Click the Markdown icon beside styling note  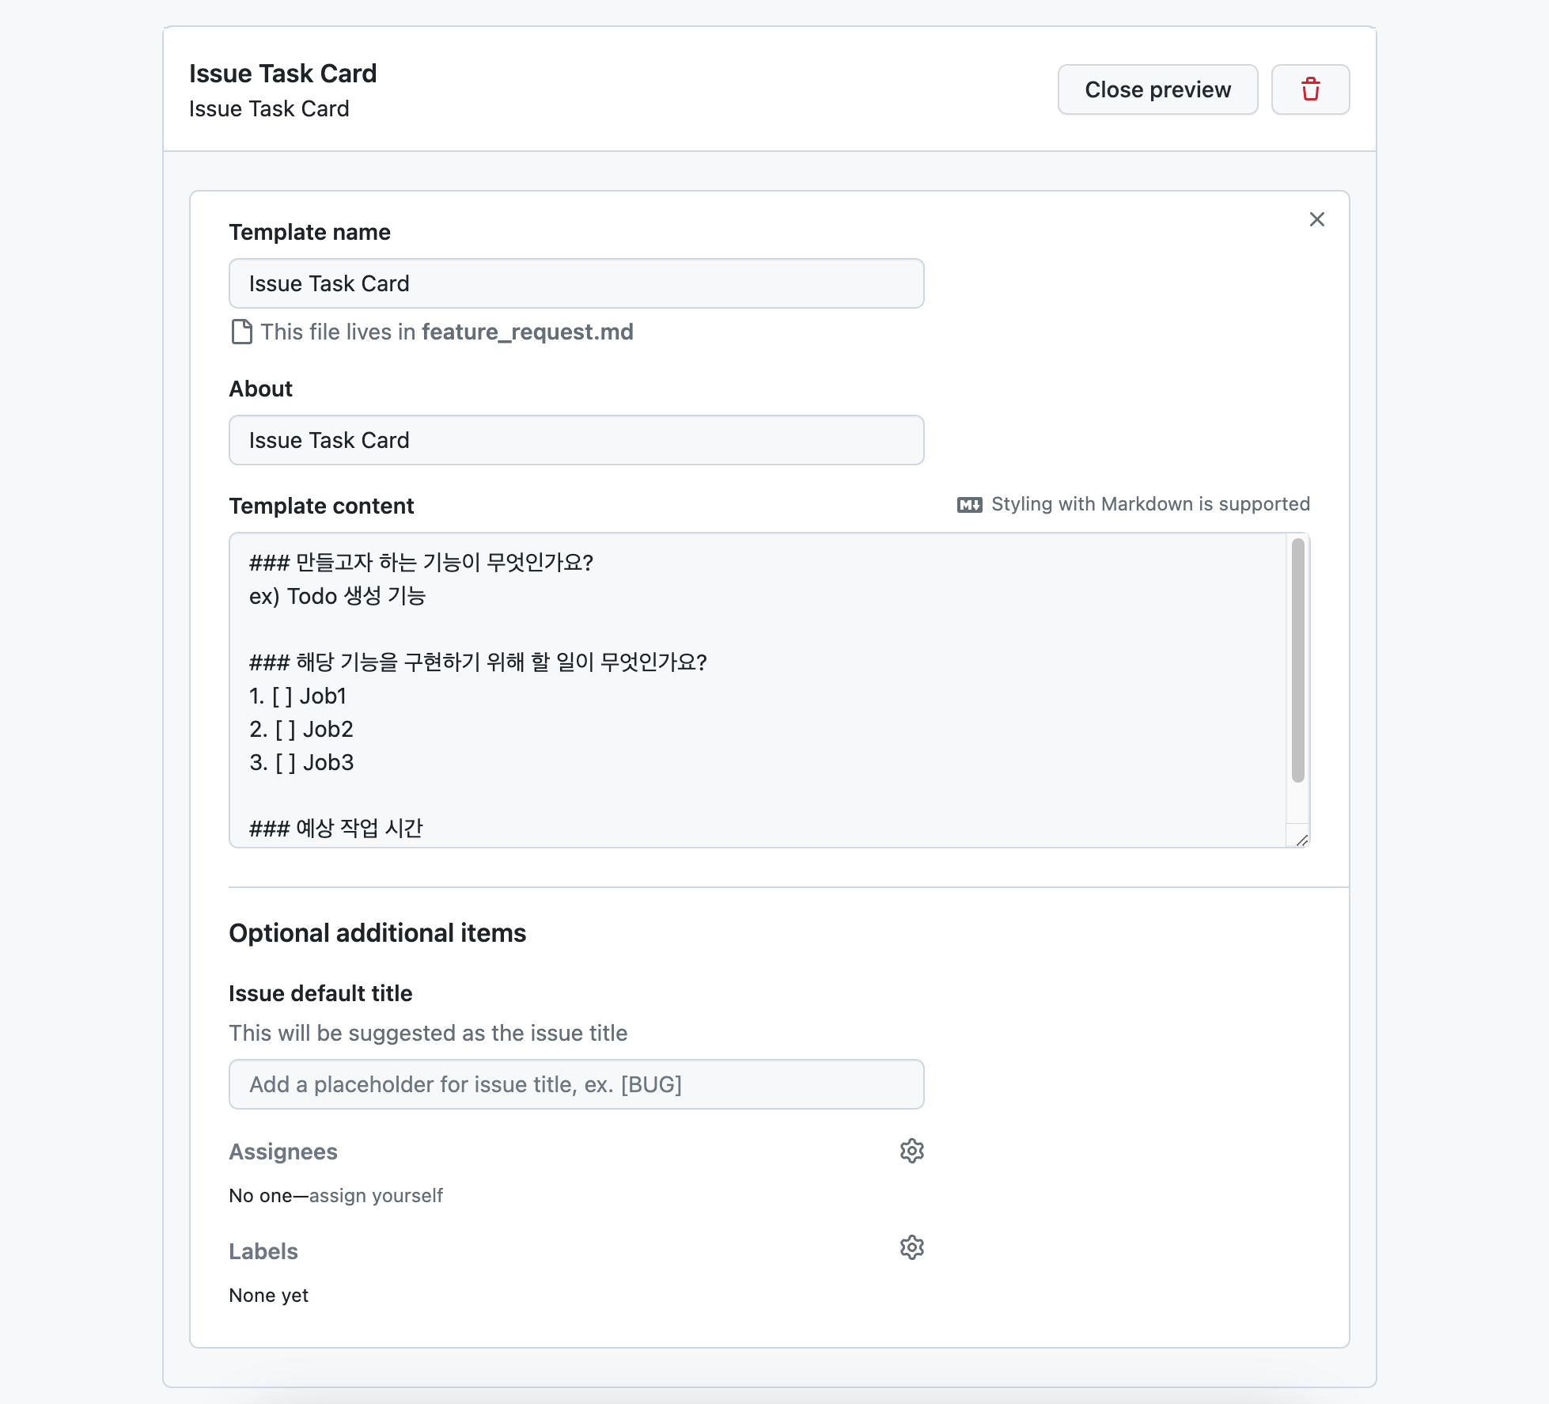(x=969, y=505)
